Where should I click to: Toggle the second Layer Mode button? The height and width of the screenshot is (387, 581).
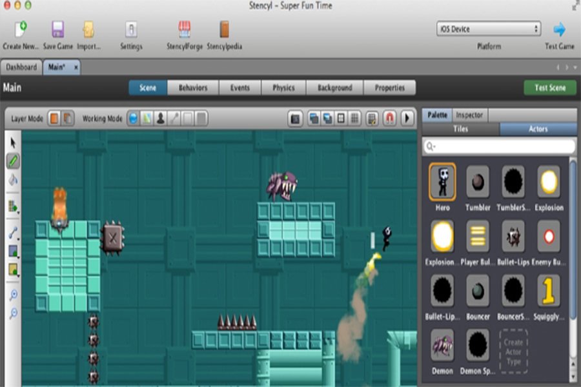67,119
